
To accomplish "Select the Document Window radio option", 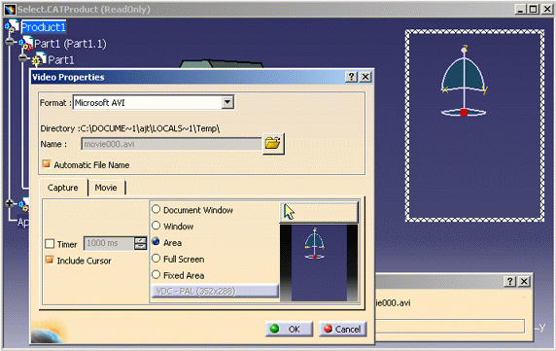I will point(156,209).
